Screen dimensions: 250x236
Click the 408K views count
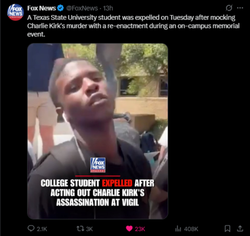click(x=191, y=229)
